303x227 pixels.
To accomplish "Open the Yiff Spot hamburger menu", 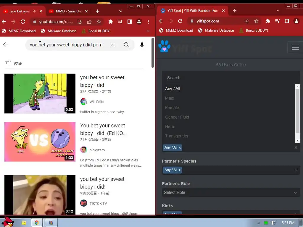I will coord(295,47).
